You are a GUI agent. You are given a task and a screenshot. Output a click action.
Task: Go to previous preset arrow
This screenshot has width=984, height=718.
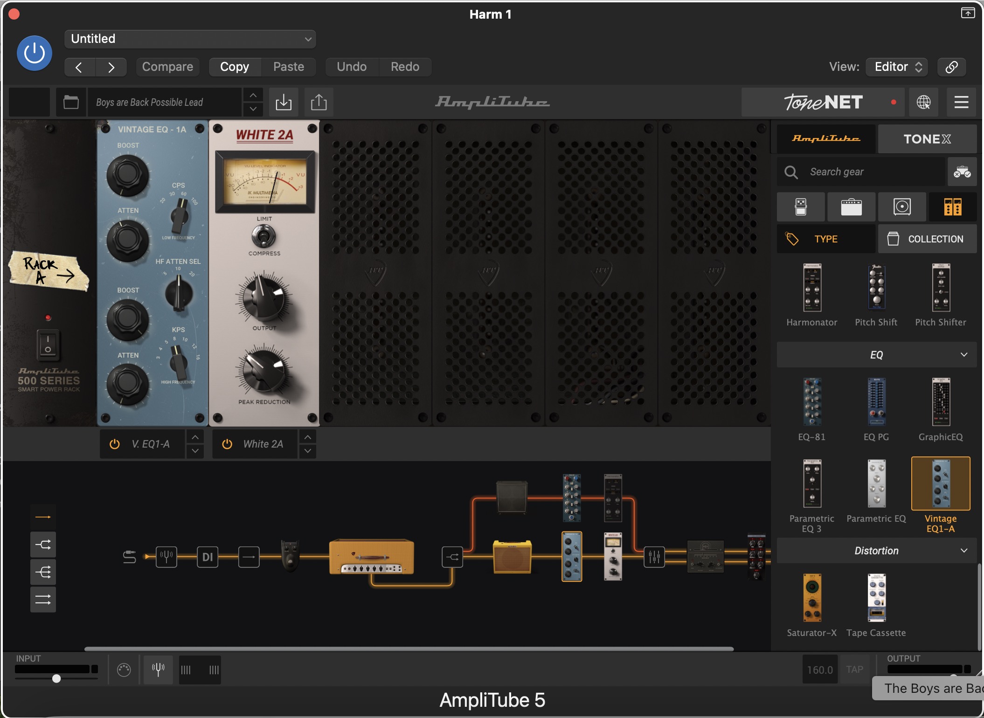(x=79, y=67)
